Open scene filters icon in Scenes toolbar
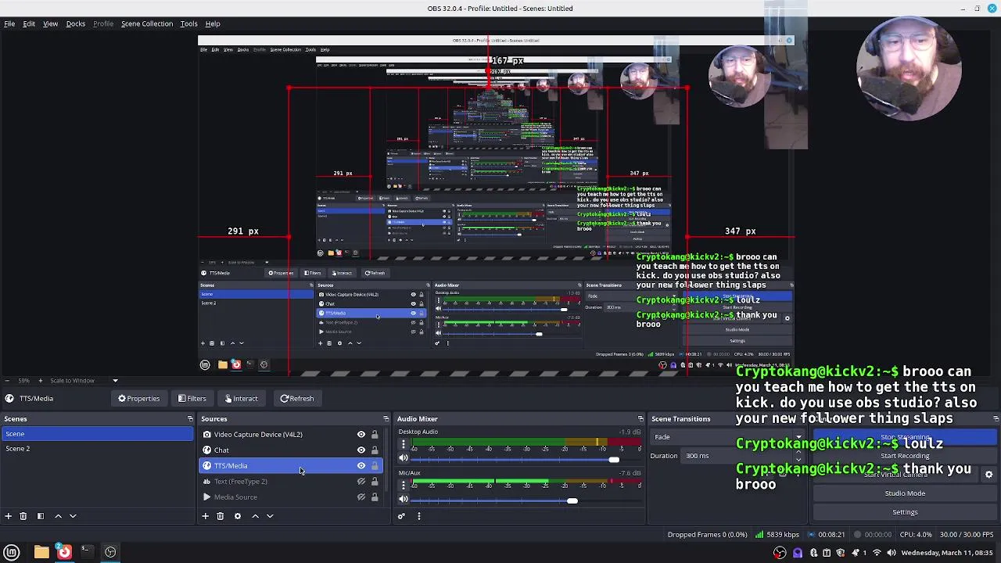 [40, 516]
